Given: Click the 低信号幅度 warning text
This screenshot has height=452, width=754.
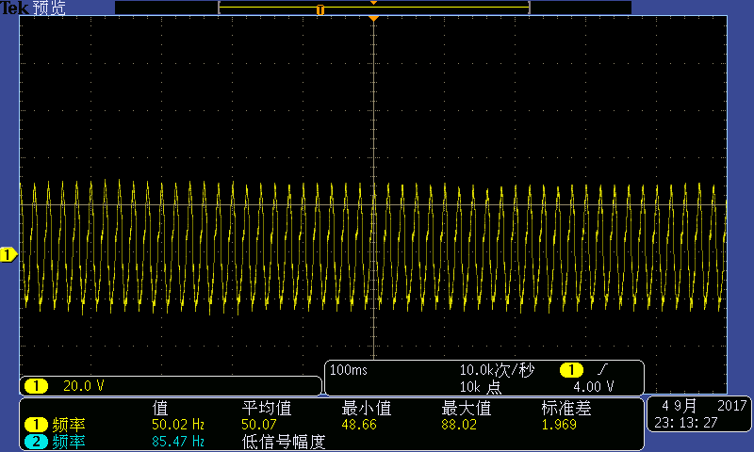Looking at the screenshot, I should (x=284, y=442).
